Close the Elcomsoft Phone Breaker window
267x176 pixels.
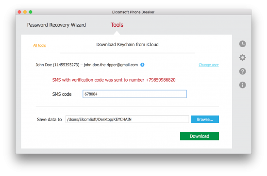coord(19,12)
